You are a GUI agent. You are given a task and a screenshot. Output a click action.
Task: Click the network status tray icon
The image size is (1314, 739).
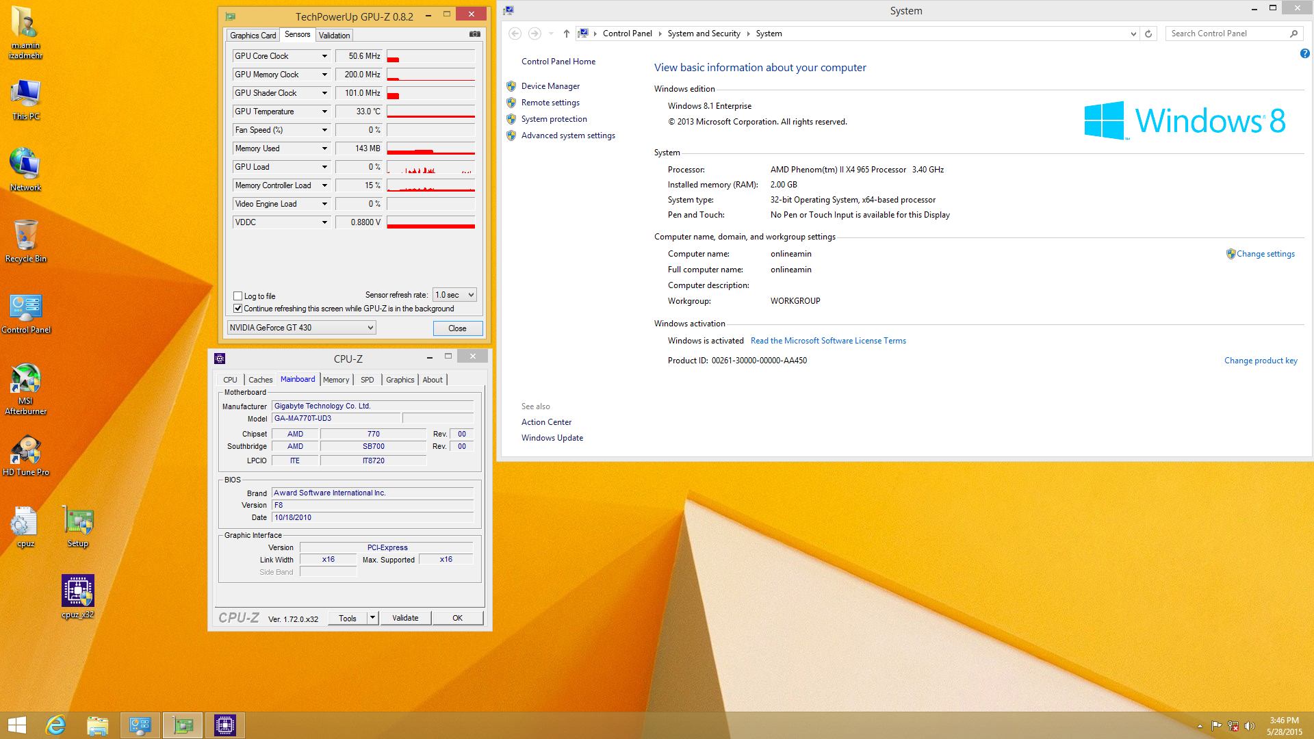coord(1233,726)
